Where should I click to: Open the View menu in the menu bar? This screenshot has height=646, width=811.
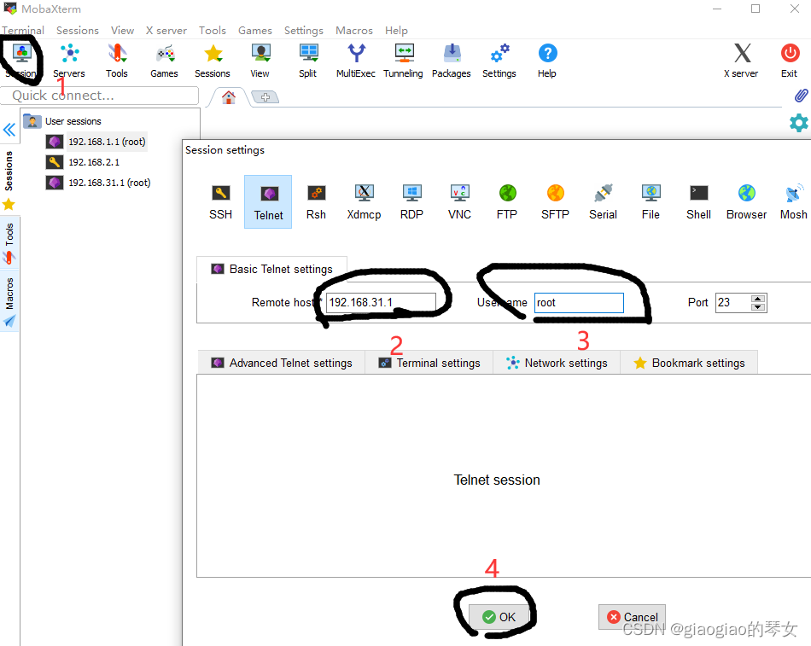point(123,31)
